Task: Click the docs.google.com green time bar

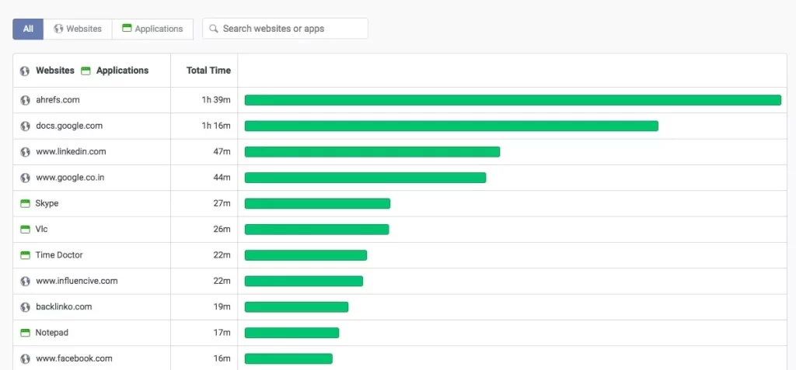Action: (452, 126)
